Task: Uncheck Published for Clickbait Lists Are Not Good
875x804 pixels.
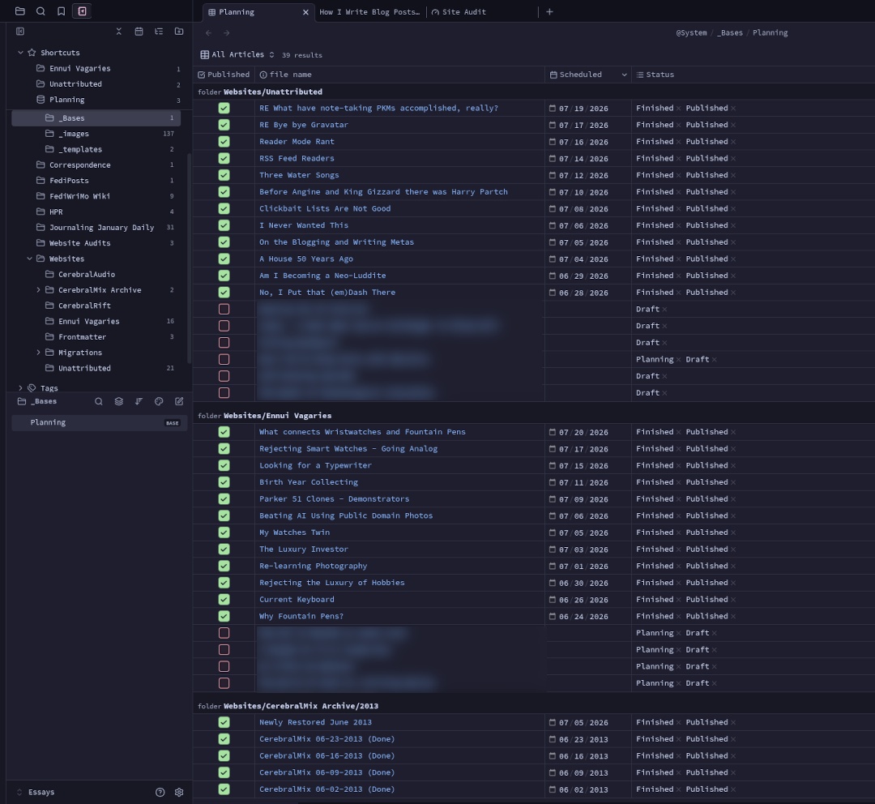Action: click(224, 209)
